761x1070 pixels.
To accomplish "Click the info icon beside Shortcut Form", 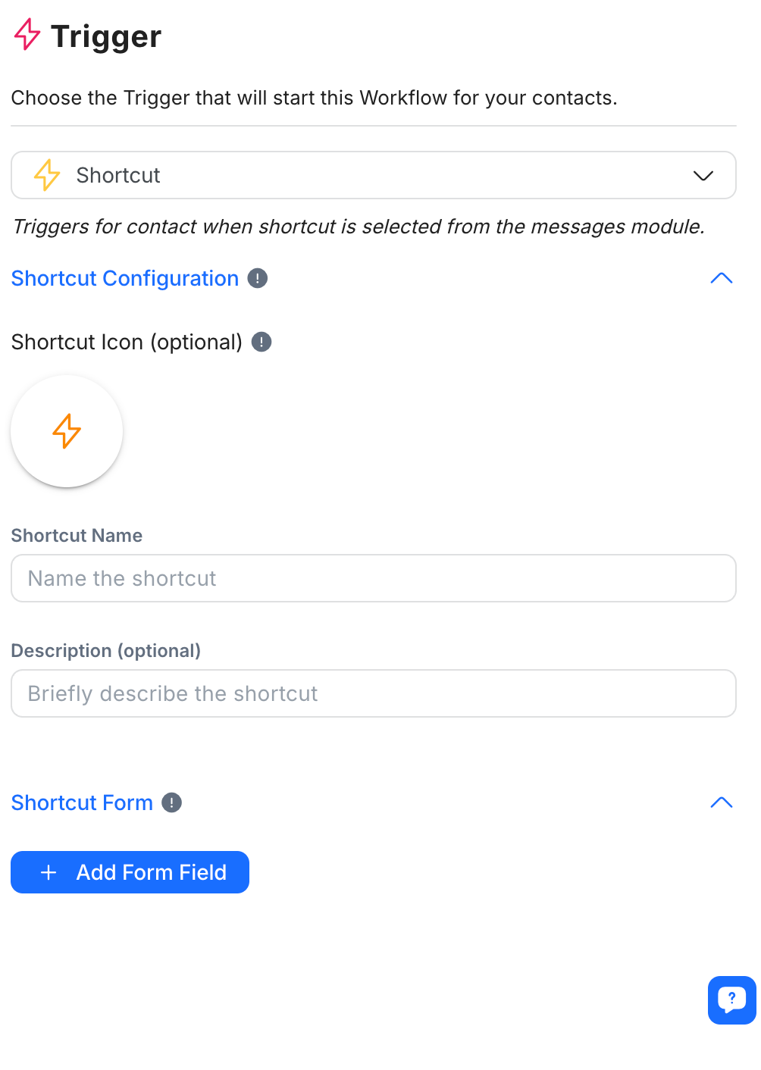I will [172, 802].
